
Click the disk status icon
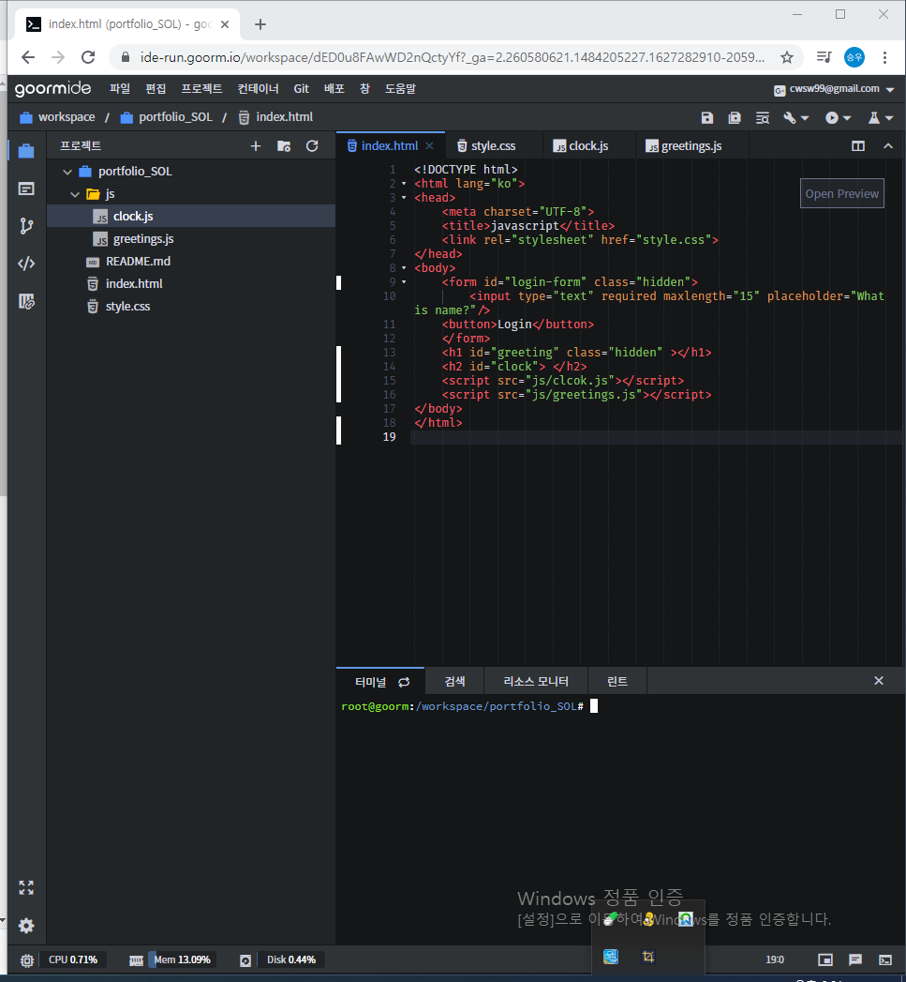click(x=245, y=960)
